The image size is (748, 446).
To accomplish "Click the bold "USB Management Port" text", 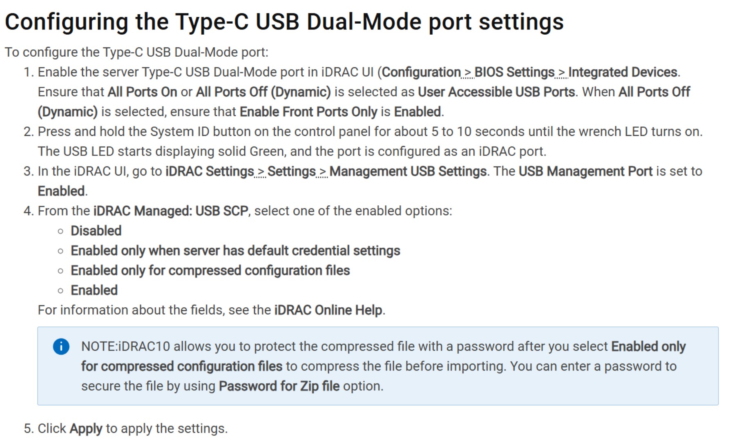I will pos(585,171).
